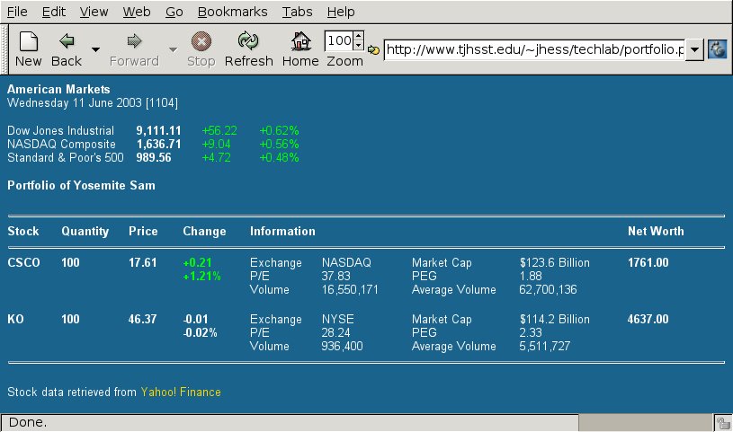Click the Galeon spinner logo icon
Image resolution: width=733 pixels, height=432 pixels.
pyautogui.click(x=718, y=49)
